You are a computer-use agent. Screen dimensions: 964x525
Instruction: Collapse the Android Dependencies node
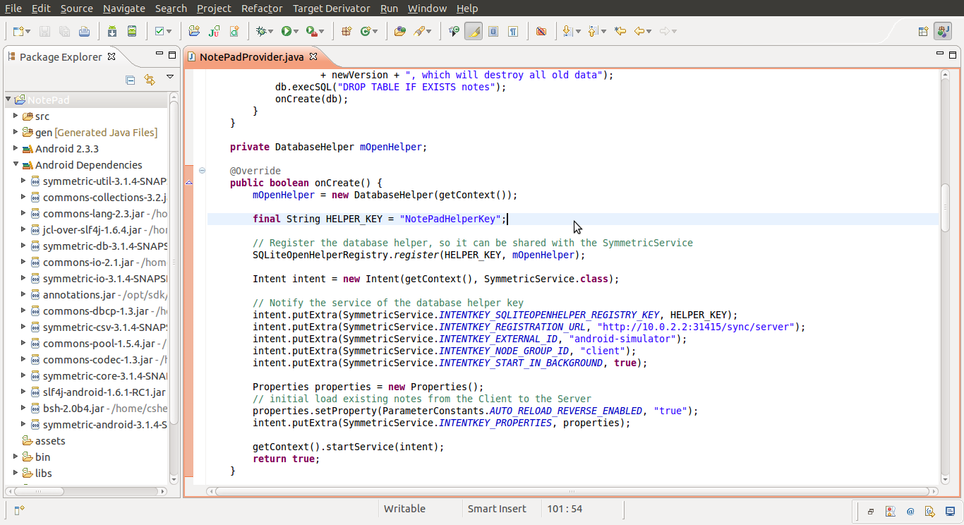click(x=16, y=164)
